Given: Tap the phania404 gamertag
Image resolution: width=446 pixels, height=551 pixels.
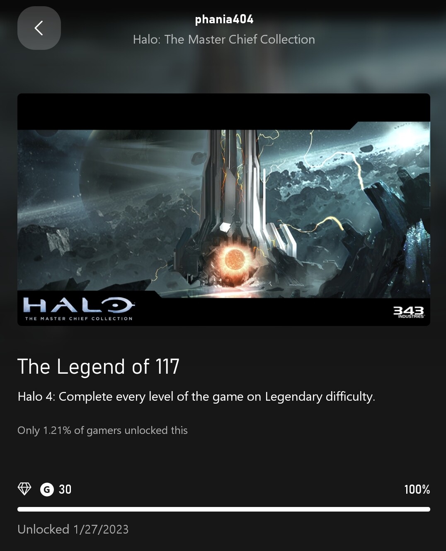Looking at the screenshot, I should pos(224,19).
